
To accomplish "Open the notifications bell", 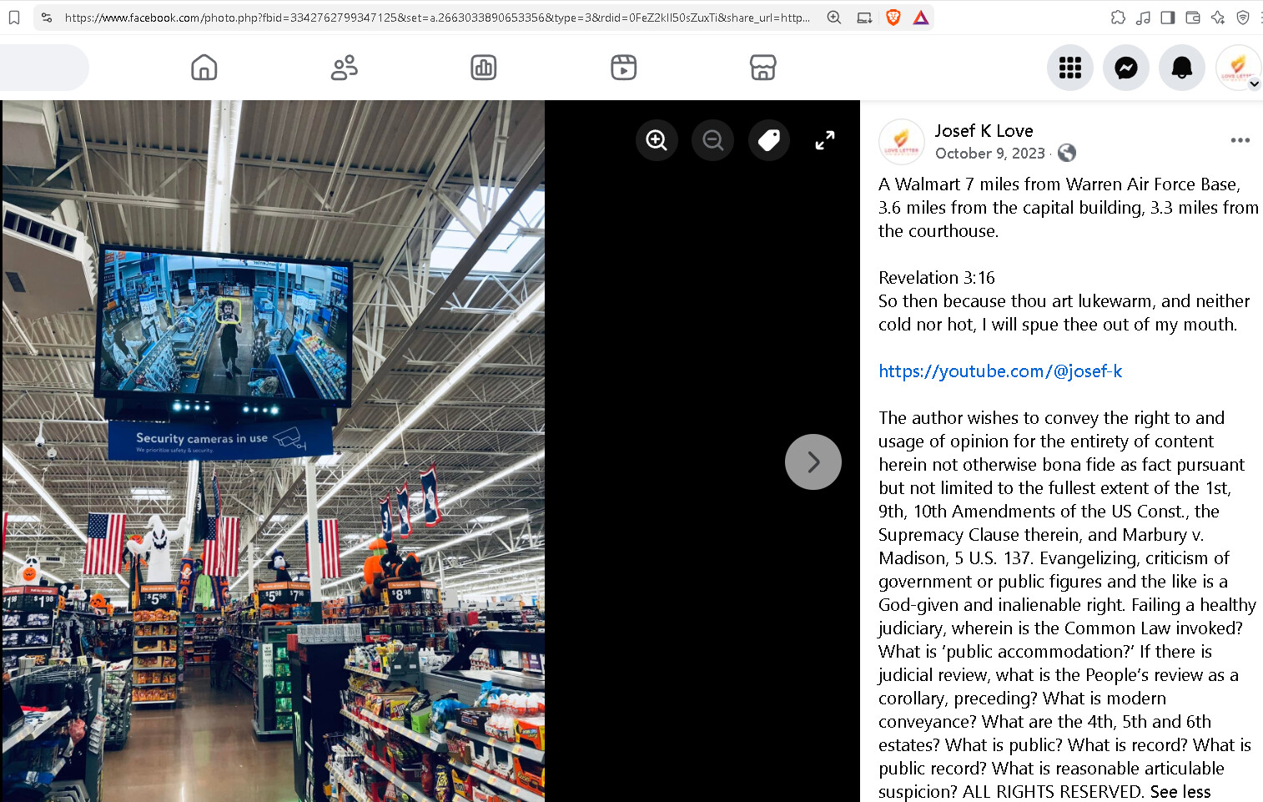I will pyautogui.click(x=1182, y=68).
